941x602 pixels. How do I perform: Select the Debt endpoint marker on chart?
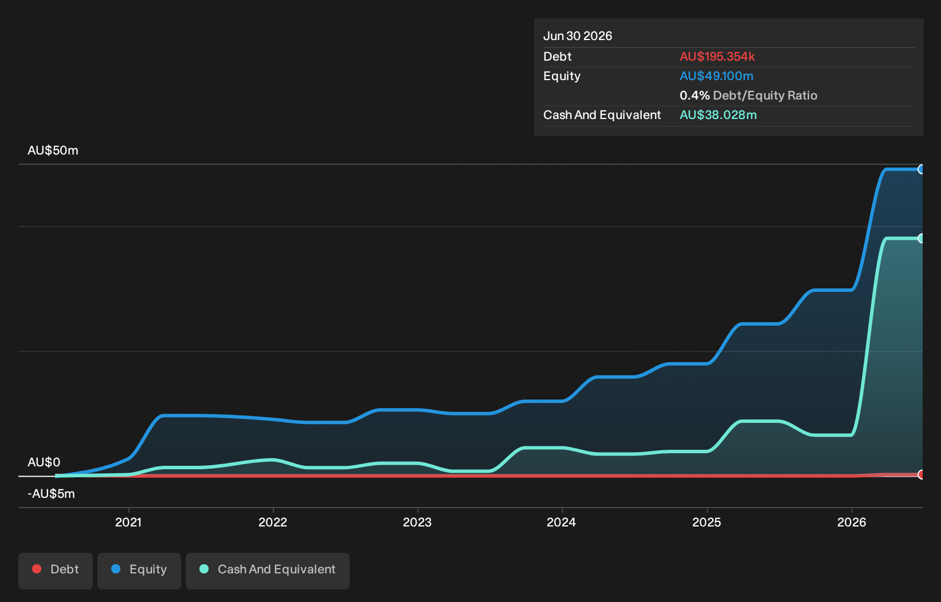click(921, 474)
